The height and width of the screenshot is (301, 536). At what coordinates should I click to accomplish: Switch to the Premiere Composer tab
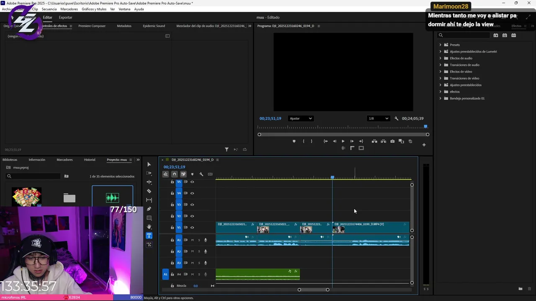tap(92, 26)
